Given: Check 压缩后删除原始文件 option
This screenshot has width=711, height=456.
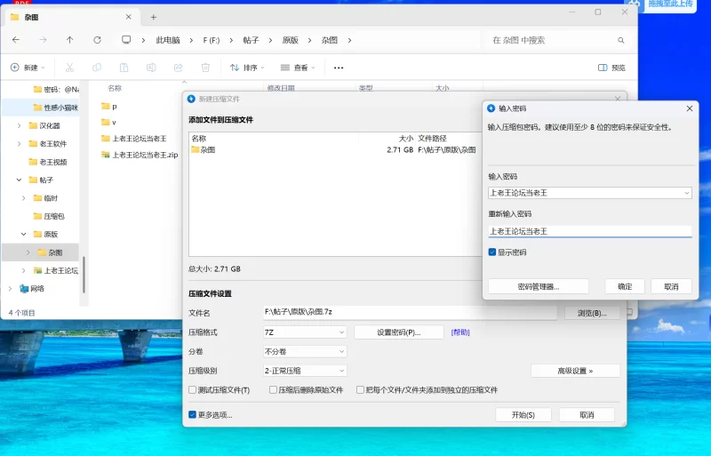Looking at the screenshot, I should pyautogui.click(x=272, y=390).
